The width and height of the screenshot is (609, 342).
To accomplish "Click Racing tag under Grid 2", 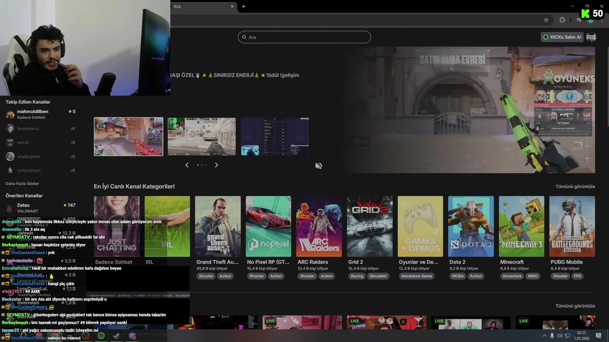I will click(357, 276).
